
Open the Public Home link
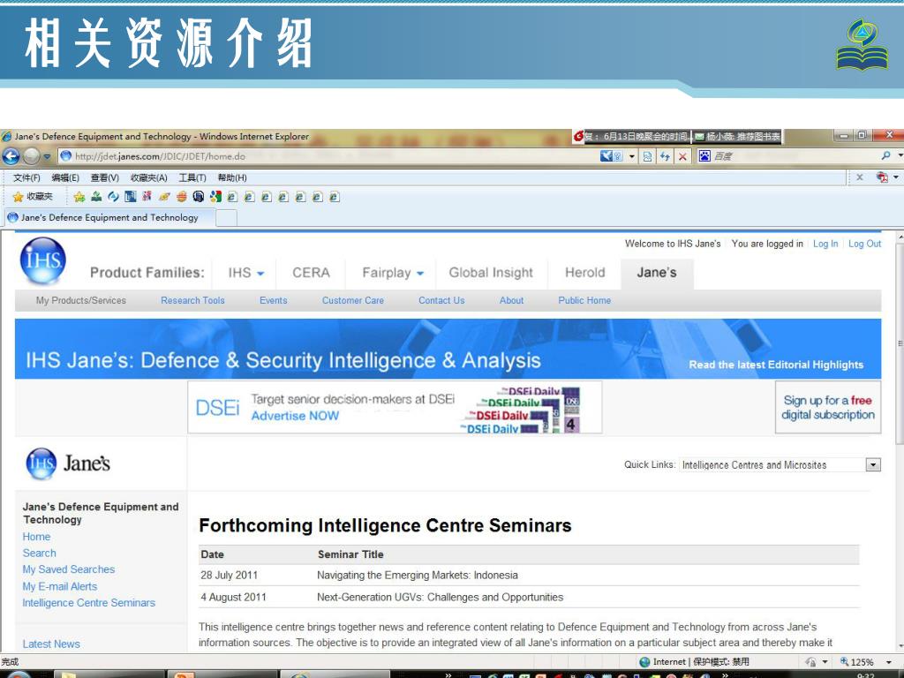click(584, 300)
